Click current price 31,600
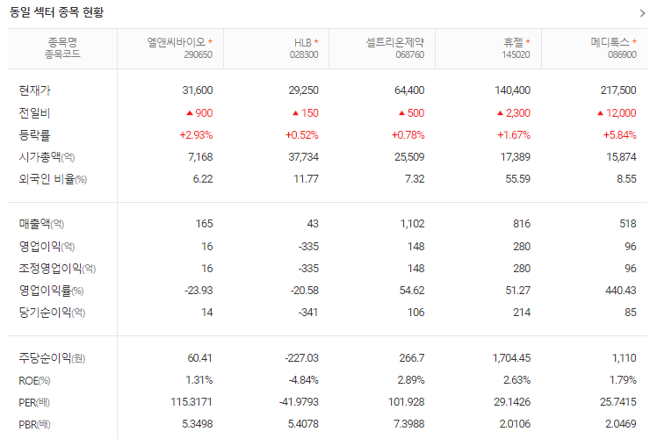 (x=198, y=90)
